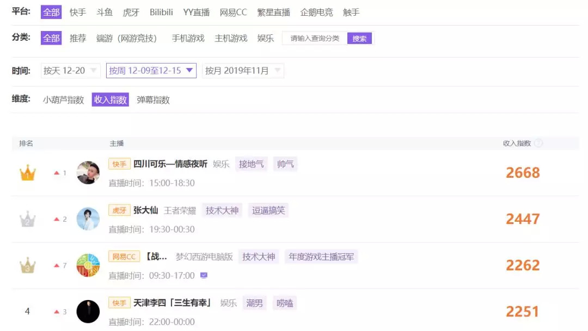Click the income value 2447
This screenshot has width=588, height=331.
click(x=523, y=219)
